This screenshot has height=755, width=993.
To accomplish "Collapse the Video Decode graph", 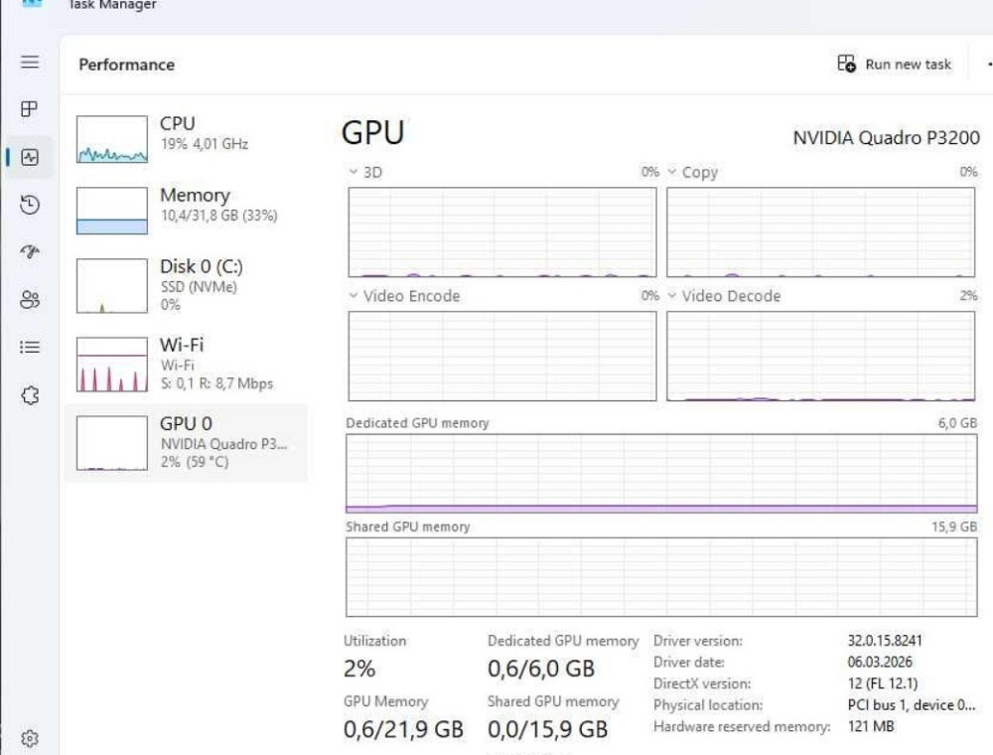I will [671, 296].
